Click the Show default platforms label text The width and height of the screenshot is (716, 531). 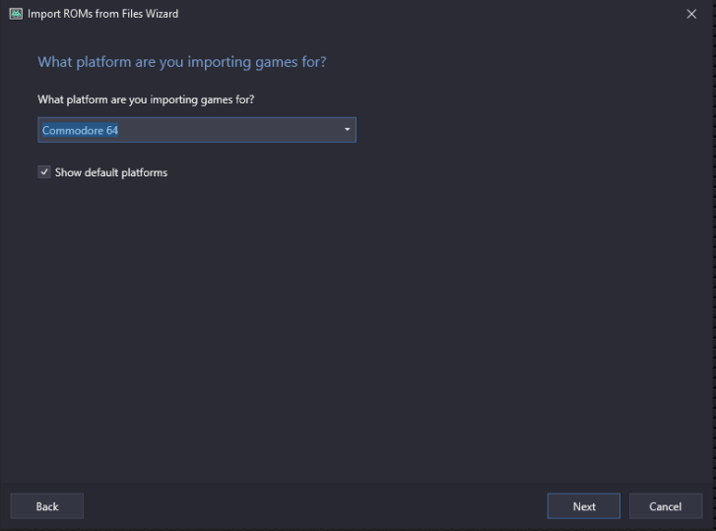pos(111,172)
